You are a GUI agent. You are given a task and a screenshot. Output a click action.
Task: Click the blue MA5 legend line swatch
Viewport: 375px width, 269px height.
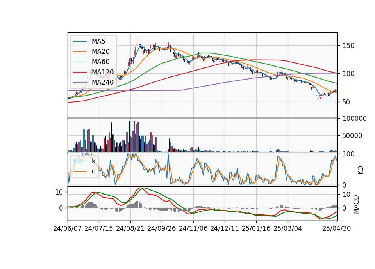80,42
